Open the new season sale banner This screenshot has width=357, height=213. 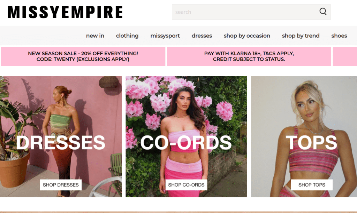83,56
